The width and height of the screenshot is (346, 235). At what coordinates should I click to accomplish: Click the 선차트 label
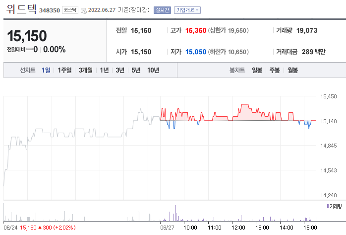[28, 70]
